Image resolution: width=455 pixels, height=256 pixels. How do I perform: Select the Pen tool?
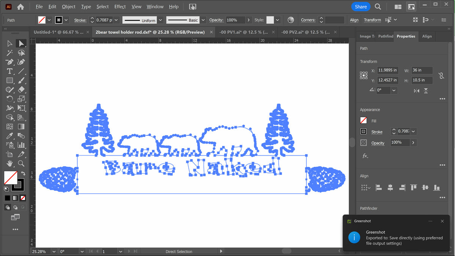(x=10, y=62)
